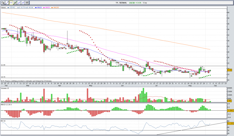Click the green crossed-out chart tool icon
Image resolution: width=234 pixels, height=136 pixels.
[15, 3]
